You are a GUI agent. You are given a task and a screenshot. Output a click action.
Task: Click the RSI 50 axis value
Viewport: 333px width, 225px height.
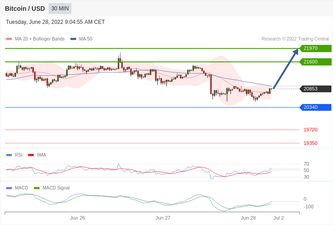point(306,170)
